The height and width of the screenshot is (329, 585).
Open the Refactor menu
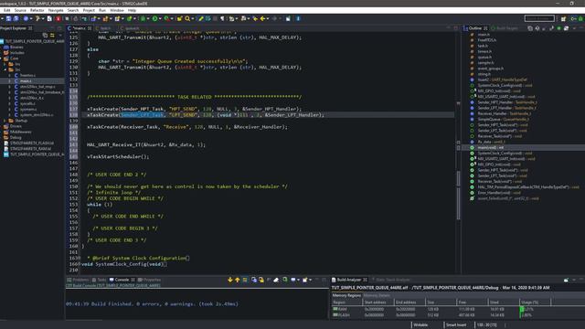(37, 10)
